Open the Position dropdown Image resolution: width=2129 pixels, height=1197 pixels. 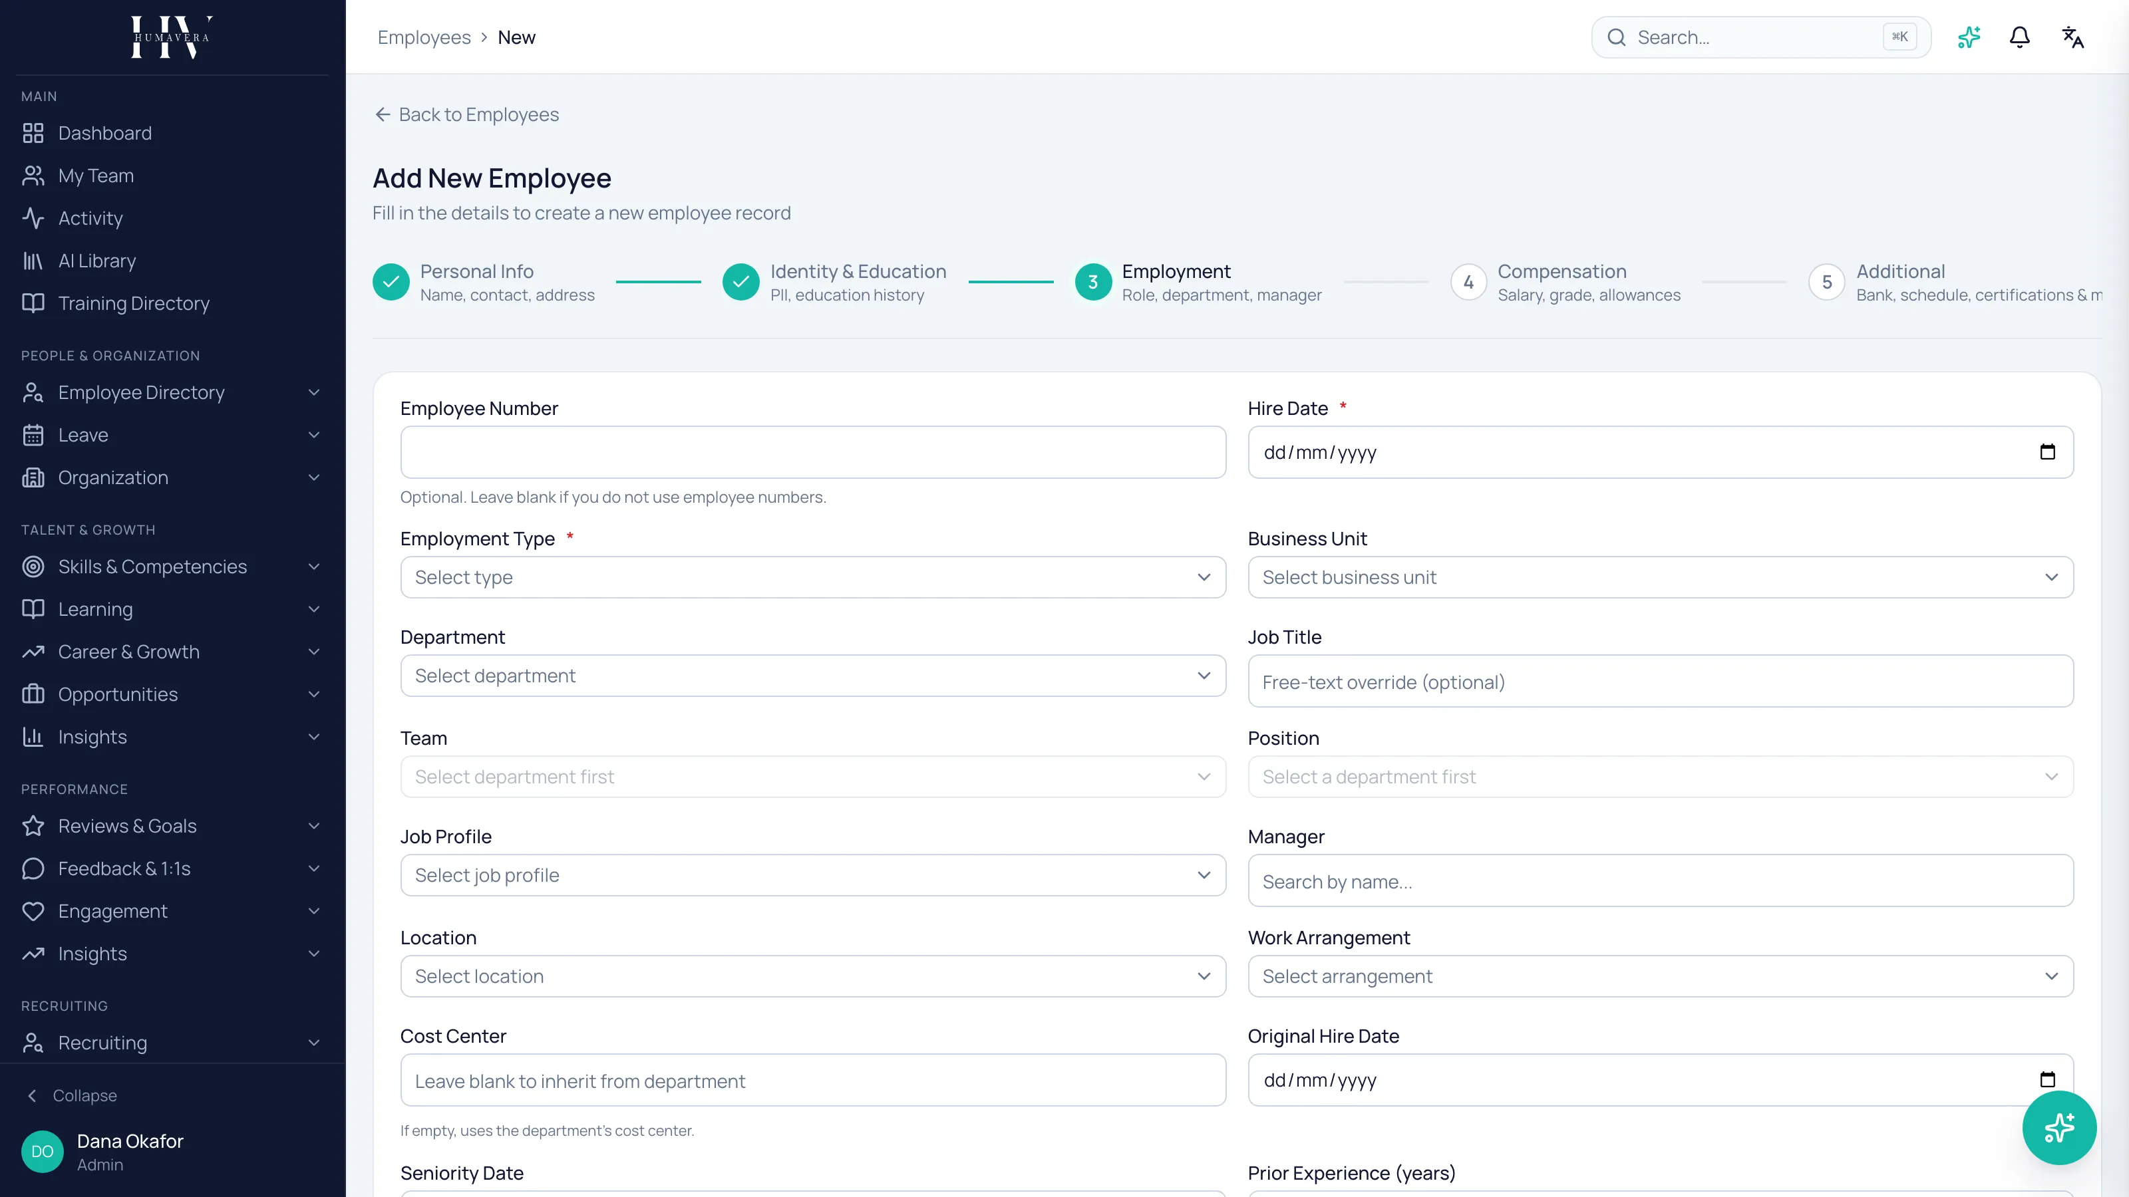click(x=1661, y=777)
